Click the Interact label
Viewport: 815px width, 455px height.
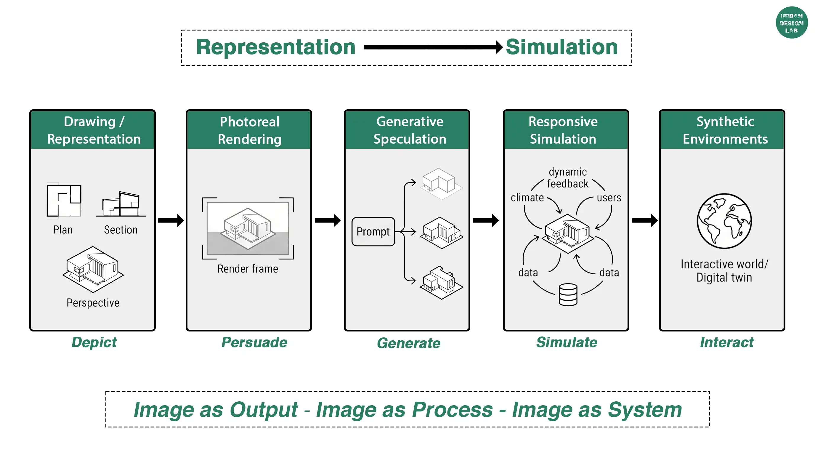click(727, 342)
